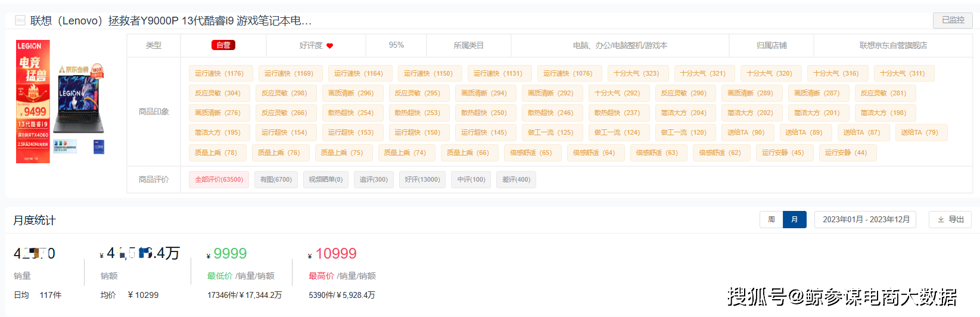Click the tag 反应灵敏 (304)
This screenshot has width=980, height=317.
(x=217, y=93)
